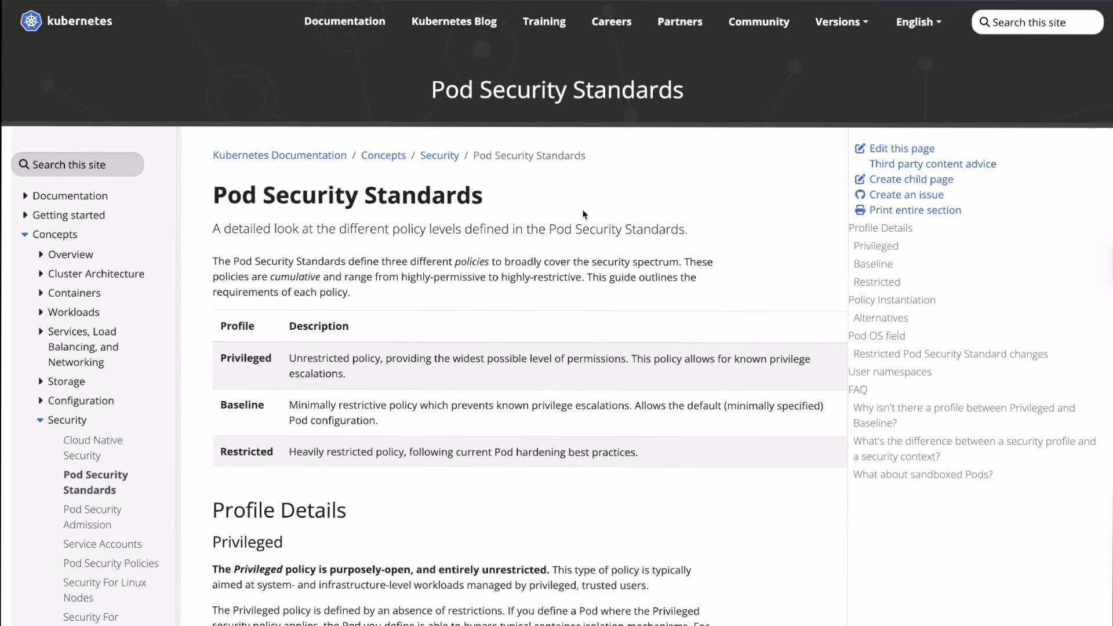Focus the sidebar Search this site field

click(78, 165)
